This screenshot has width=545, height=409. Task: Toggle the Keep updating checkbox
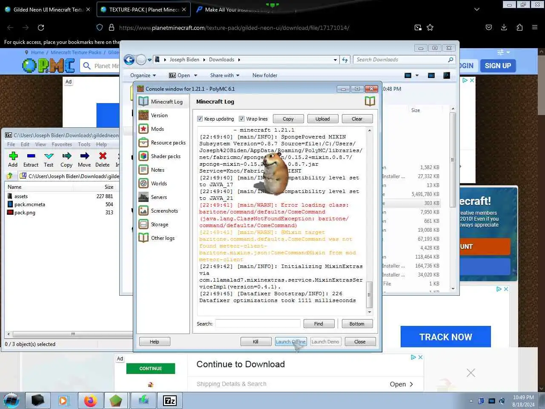[200, 119]
